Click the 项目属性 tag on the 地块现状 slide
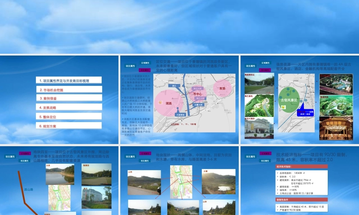 (130, 157)
